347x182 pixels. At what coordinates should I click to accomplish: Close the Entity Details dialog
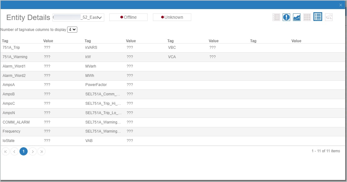[341, 5]
